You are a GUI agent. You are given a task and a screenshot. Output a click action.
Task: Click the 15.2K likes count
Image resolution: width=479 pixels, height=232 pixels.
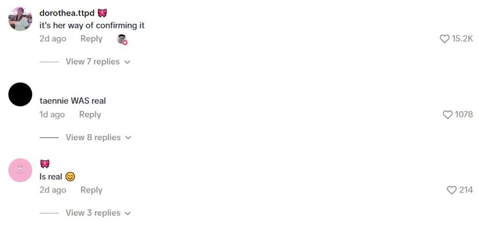[462, 39]
